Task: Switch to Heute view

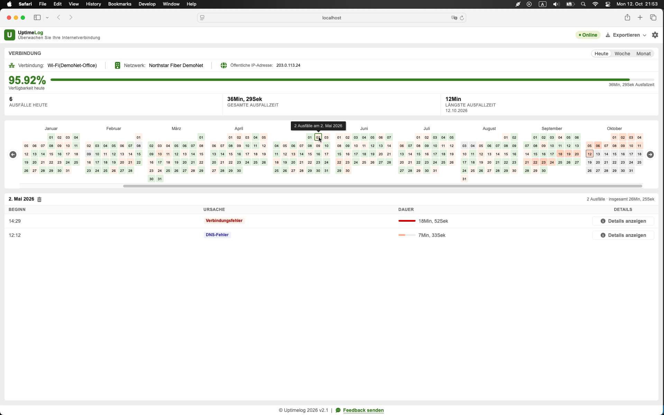Action: coord(601,54)
